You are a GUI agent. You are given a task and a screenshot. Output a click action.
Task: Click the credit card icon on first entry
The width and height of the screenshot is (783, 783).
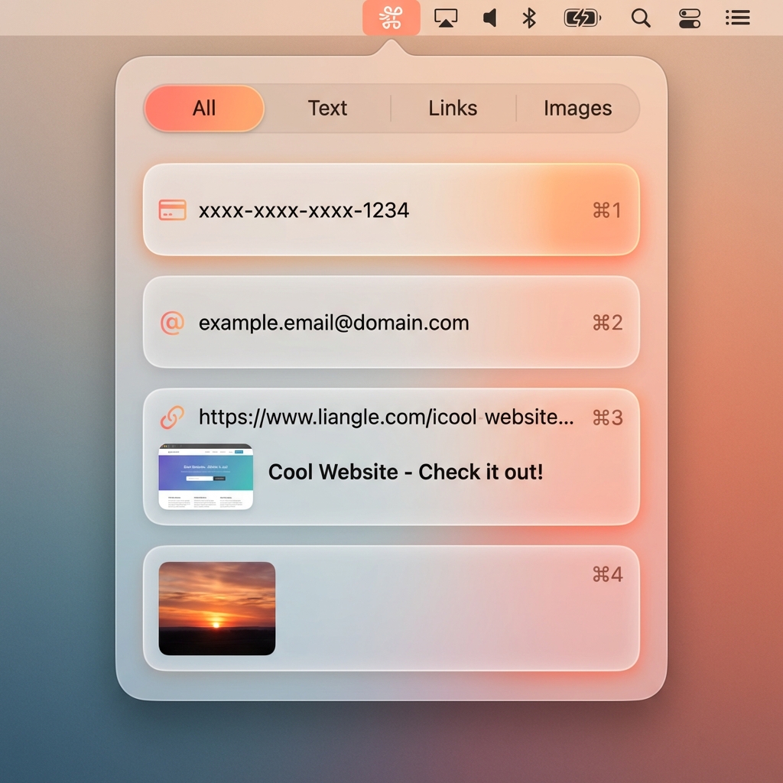(172, 210)
